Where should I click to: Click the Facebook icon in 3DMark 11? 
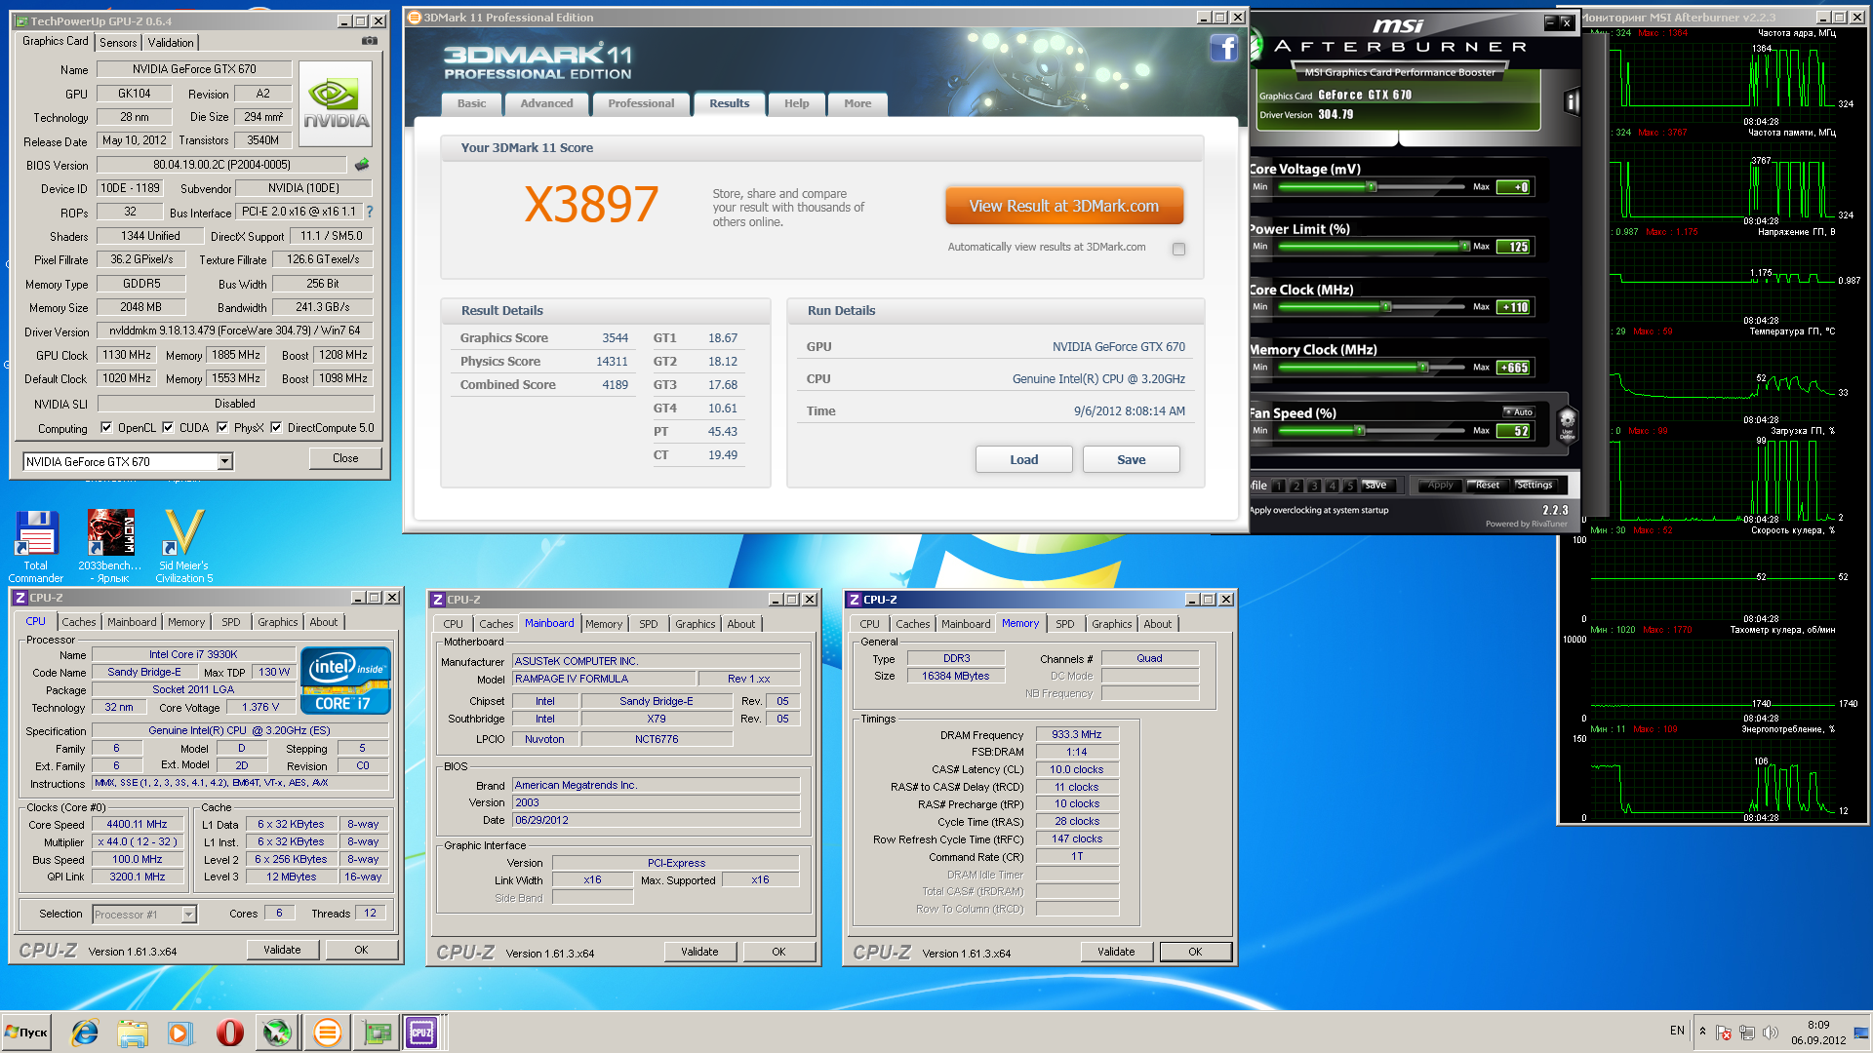(x=1224, y=48)
